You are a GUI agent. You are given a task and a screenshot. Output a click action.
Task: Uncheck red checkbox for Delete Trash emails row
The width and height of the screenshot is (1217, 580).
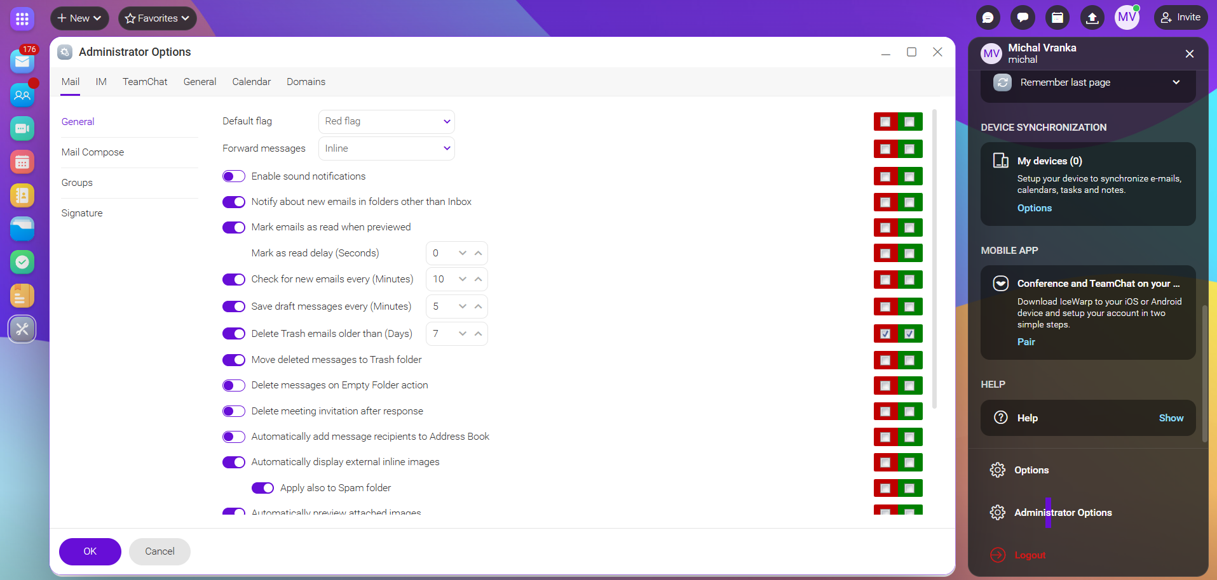pos(885,334)
